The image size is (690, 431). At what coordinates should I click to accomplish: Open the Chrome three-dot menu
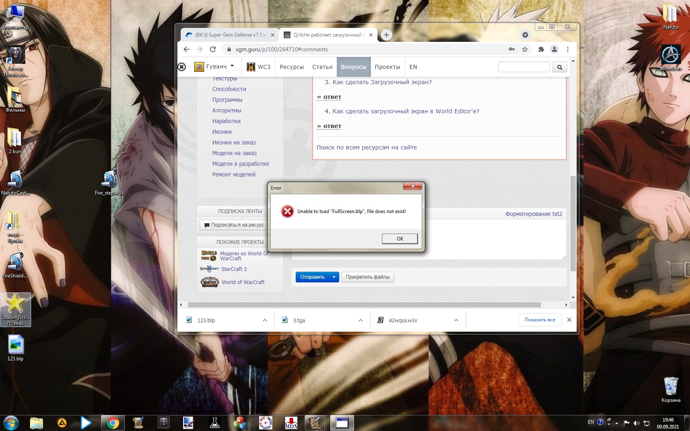point(568,49)
